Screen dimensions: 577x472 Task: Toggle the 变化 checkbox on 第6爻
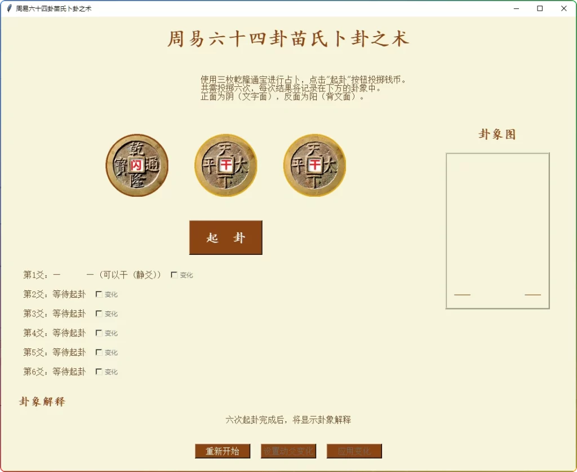coord(99,372)
